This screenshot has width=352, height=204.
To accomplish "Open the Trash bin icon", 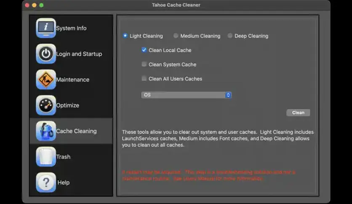I will pyautogui.click(x=46, y=157).
